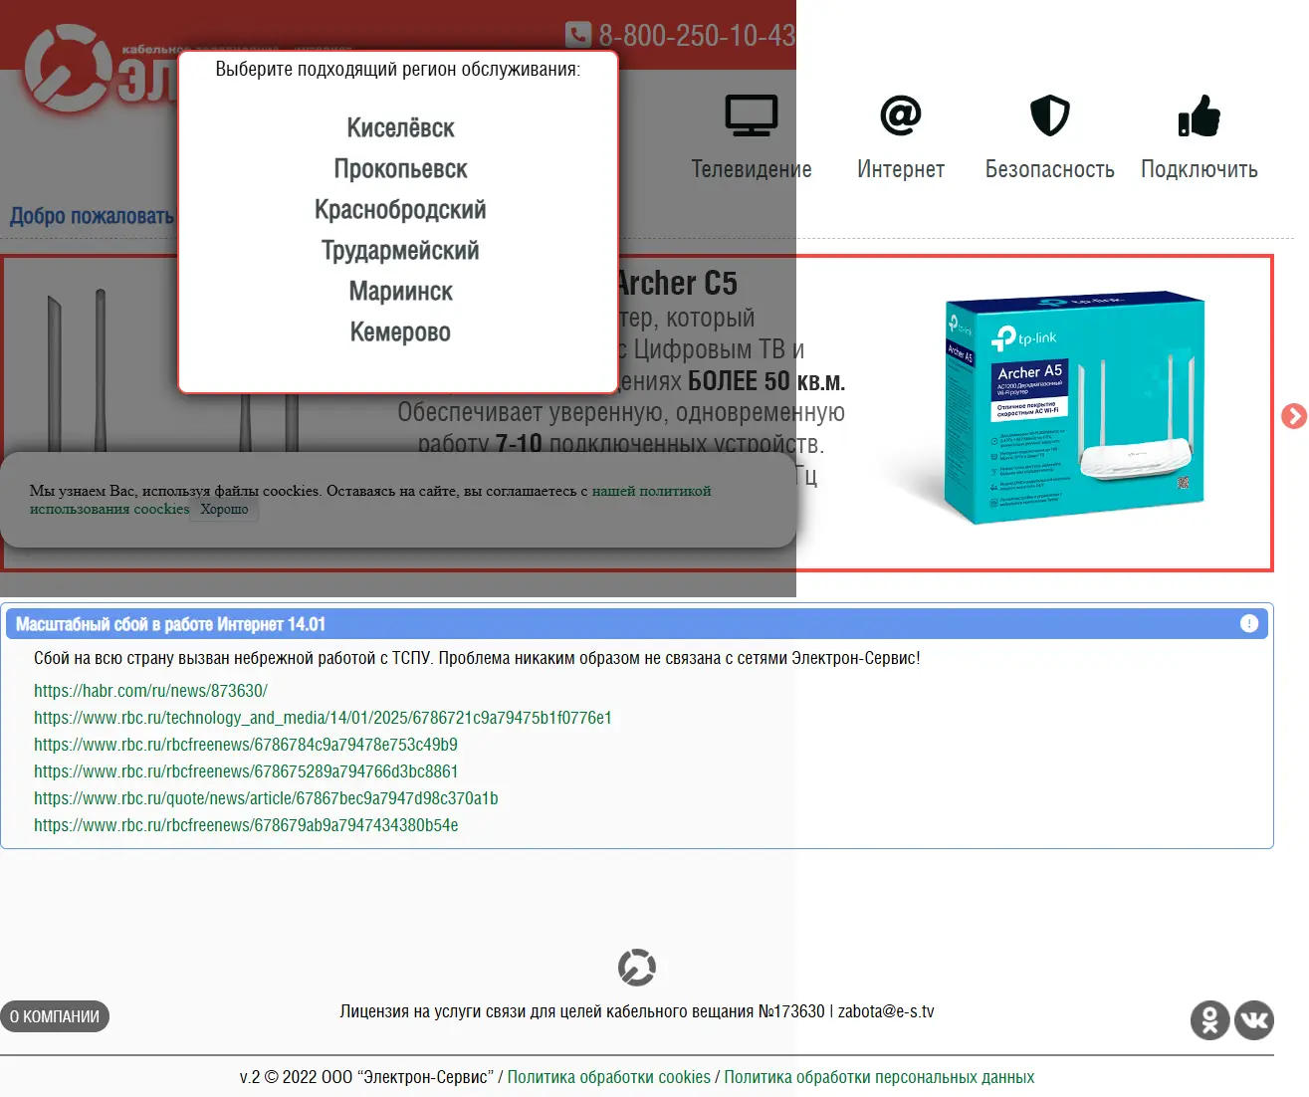Click phone icon beside number

coord(578,35)
